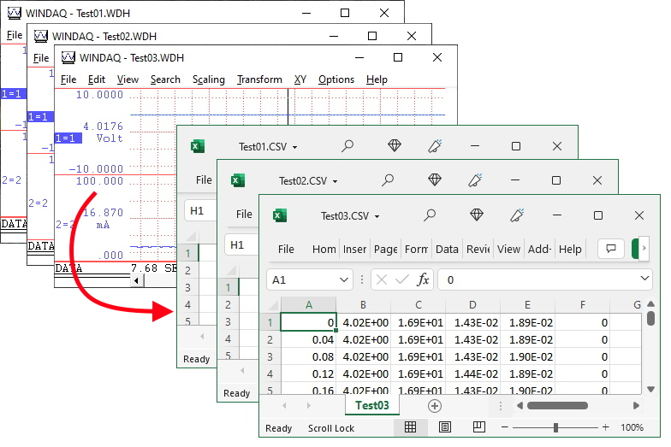Click the WinDaq icon in Test02.WDH title bar
Viewport: 671px width, 447px height.
click(41, 36)
